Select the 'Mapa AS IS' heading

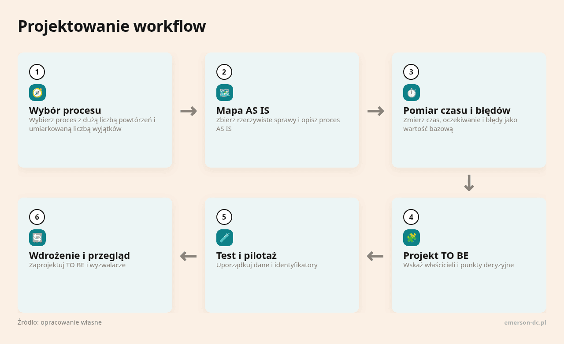(x=243, y=110)
